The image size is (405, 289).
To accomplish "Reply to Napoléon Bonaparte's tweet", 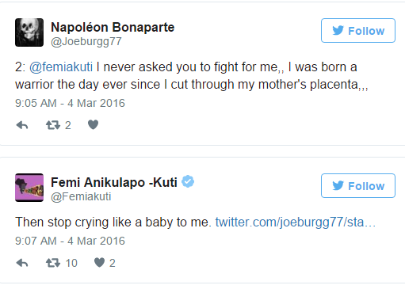I will click(x=22, y=125).
